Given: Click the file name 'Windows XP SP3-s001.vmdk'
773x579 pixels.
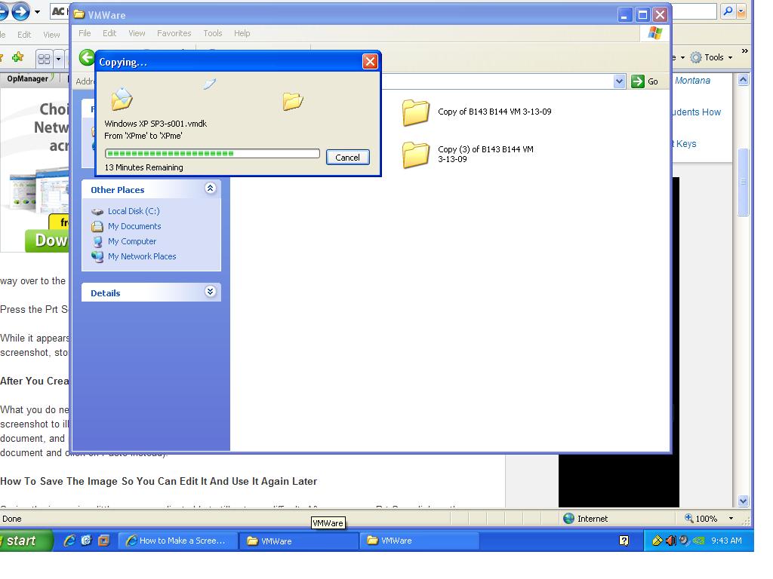Looking at the screenshot, I should coord(156,124).
